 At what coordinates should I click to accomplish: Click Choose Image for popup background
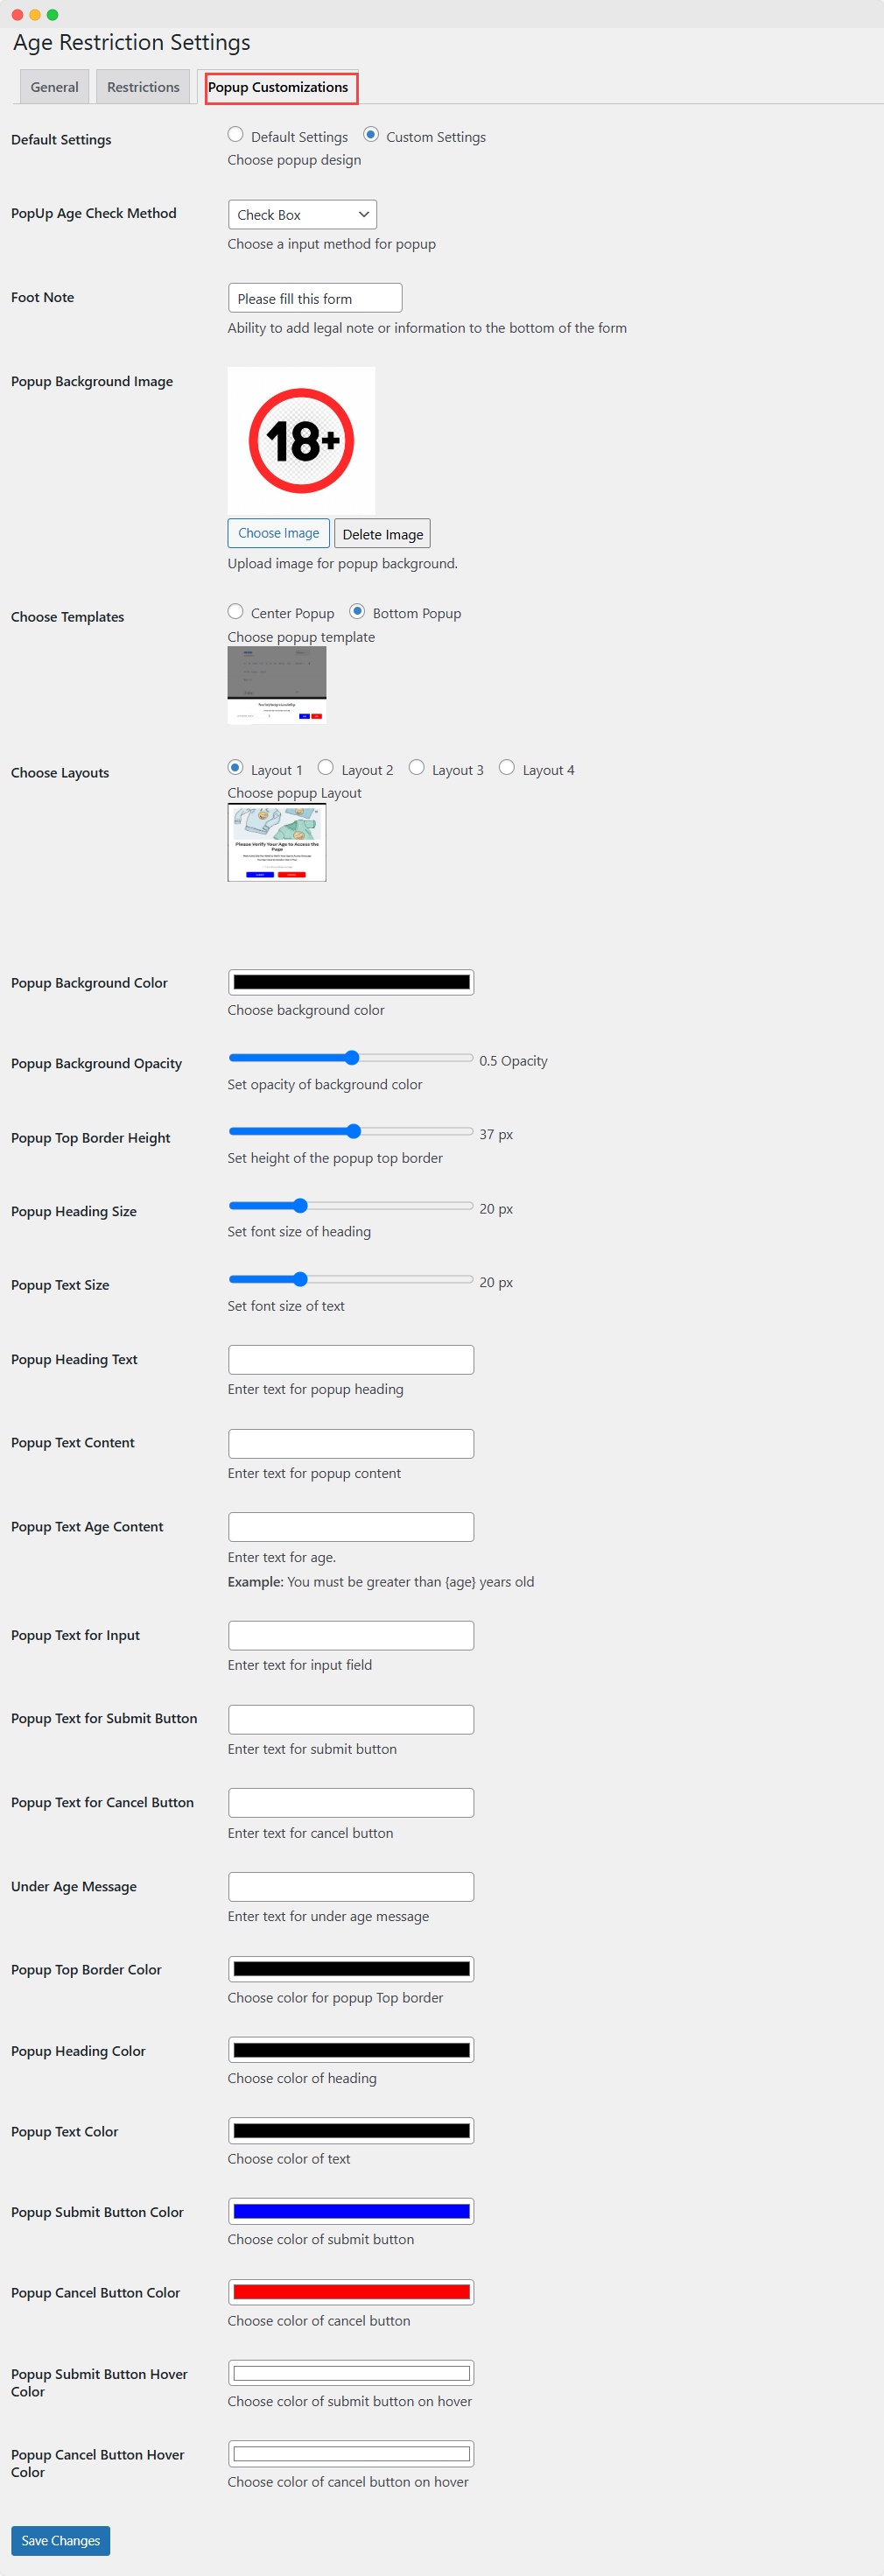[x=278, y=533]
